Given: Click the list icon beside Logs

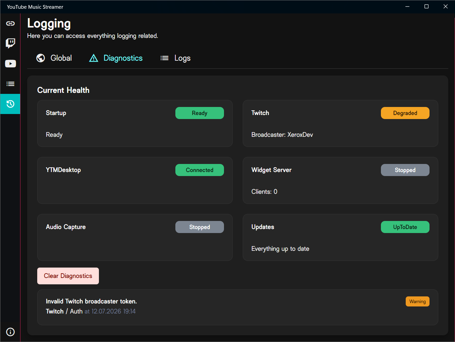Looking at the screenshot, I should pos(164,58).
